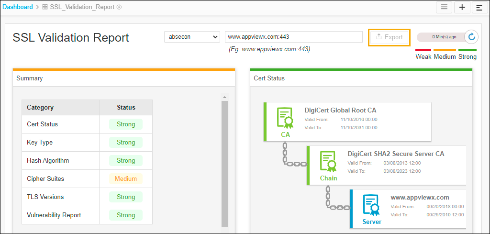Select the TLS Versions row label
This screenshot has width=490, height=234.
click(x=45, y=197)
